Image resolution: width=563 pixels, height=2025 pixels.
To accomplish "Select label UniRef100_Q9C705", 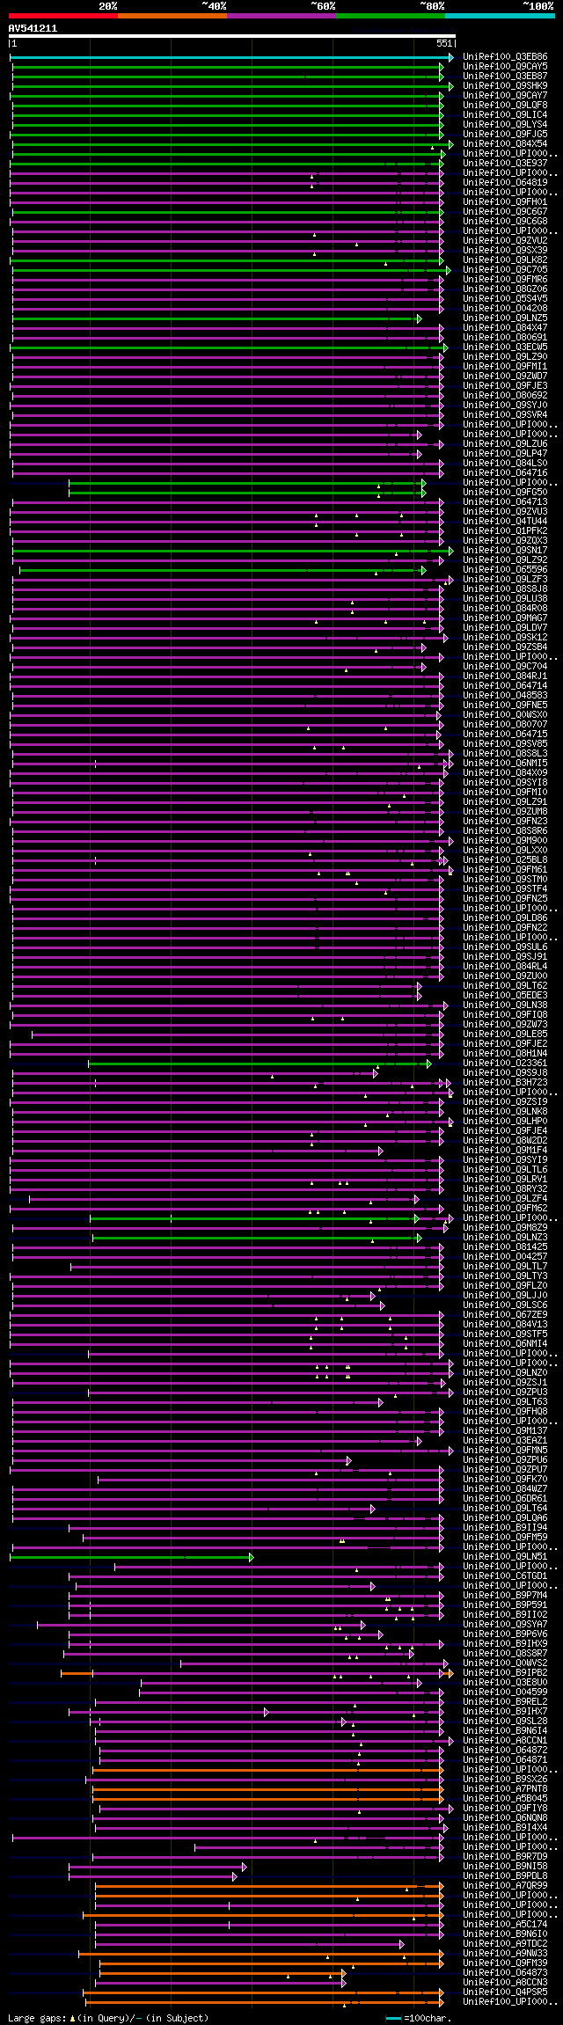I will click(x=505, y=270).
